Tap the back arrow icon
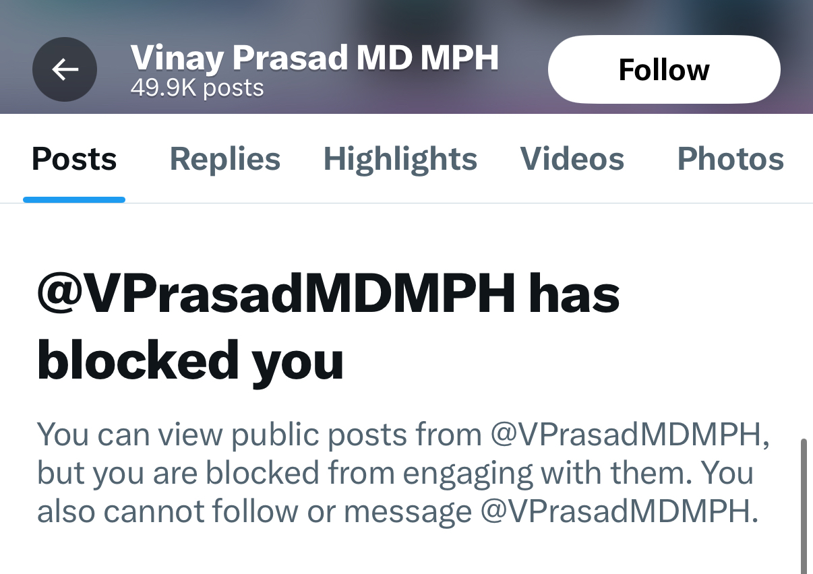The height and width of the screenshot is (574, 813). [x=65, y=69]
